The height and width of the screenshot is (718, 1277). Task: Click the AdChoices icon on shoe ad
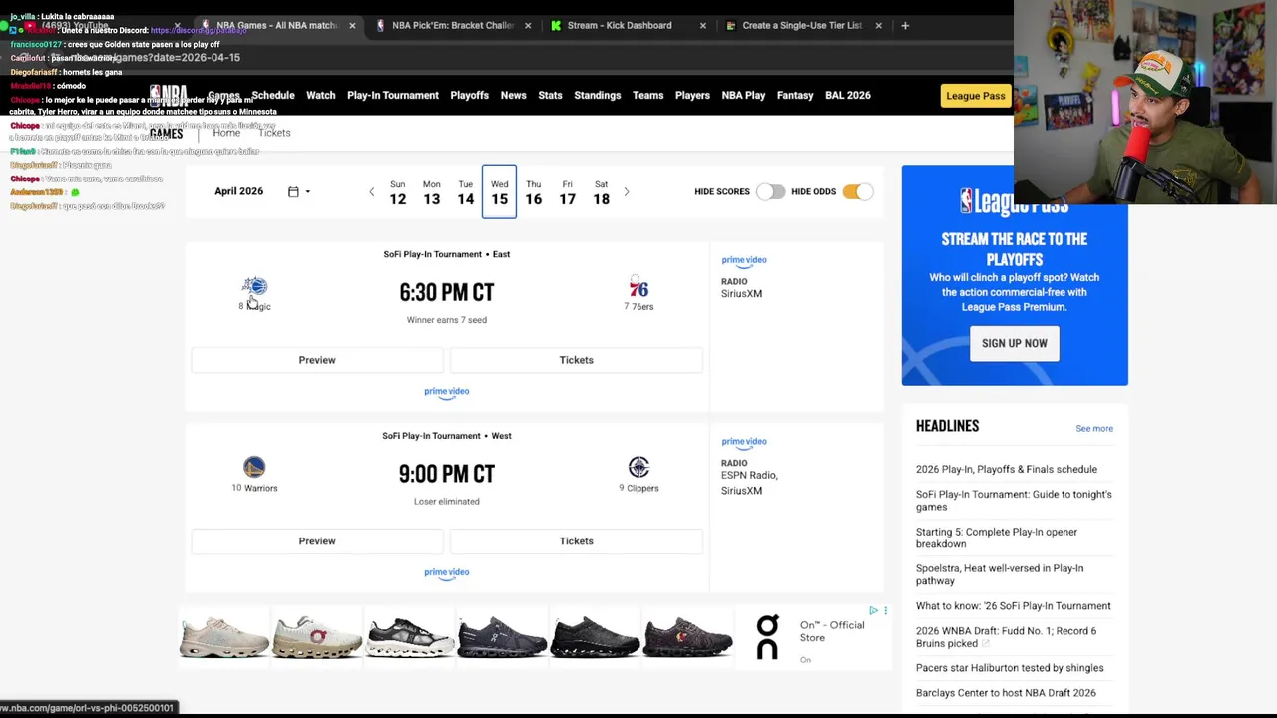click(873, 610)
